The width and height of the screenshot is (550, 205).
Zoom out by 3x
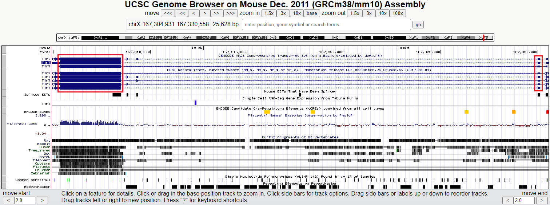[x=369, y=13]
